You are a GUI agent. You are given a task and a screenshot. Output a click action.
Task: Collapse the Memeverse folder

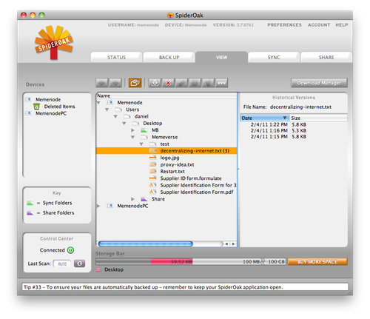click(132, 137)
